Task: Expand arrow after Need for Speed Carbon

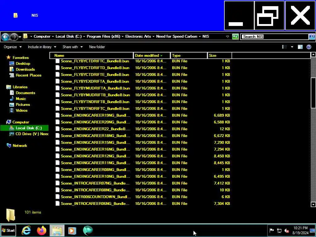Action: click(200, 37)
